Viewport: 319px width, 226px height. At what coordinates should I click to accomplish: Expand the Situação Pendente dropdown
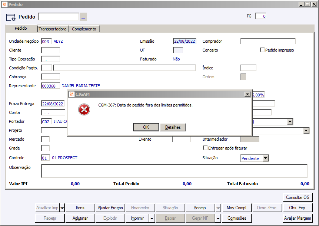coord(265,158)
